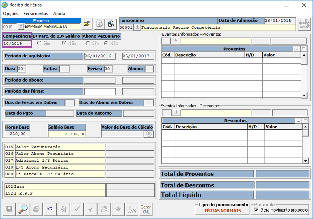Toggle Gera movimento protocolo checkbox
The height and width of the screenshot is (219, 313).
(x=256, y=210)
